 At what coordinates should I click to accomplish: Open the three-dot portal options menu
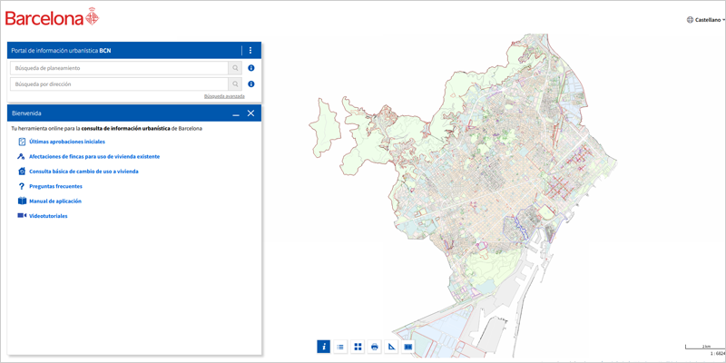[x=250, y=51]
